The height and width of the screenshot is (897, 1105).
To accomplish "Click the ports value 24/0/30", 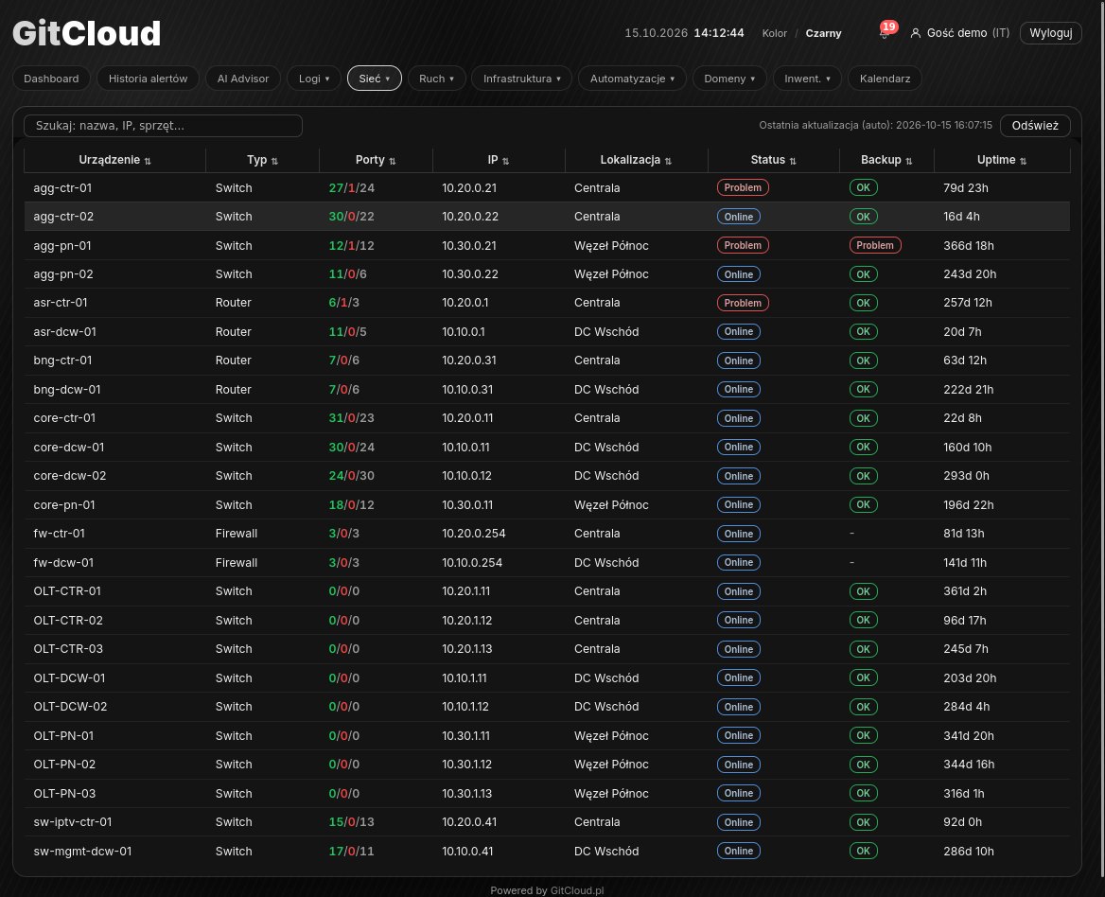I will tap(351, 476).
